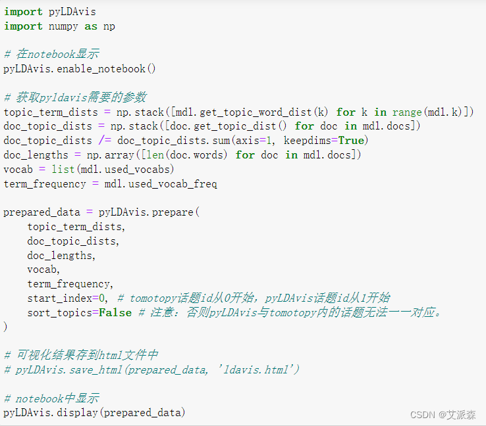
Task: Click the pyLDAvis.display(prepared_data) line
Action: pyautogui.click(x=94, y=413)
